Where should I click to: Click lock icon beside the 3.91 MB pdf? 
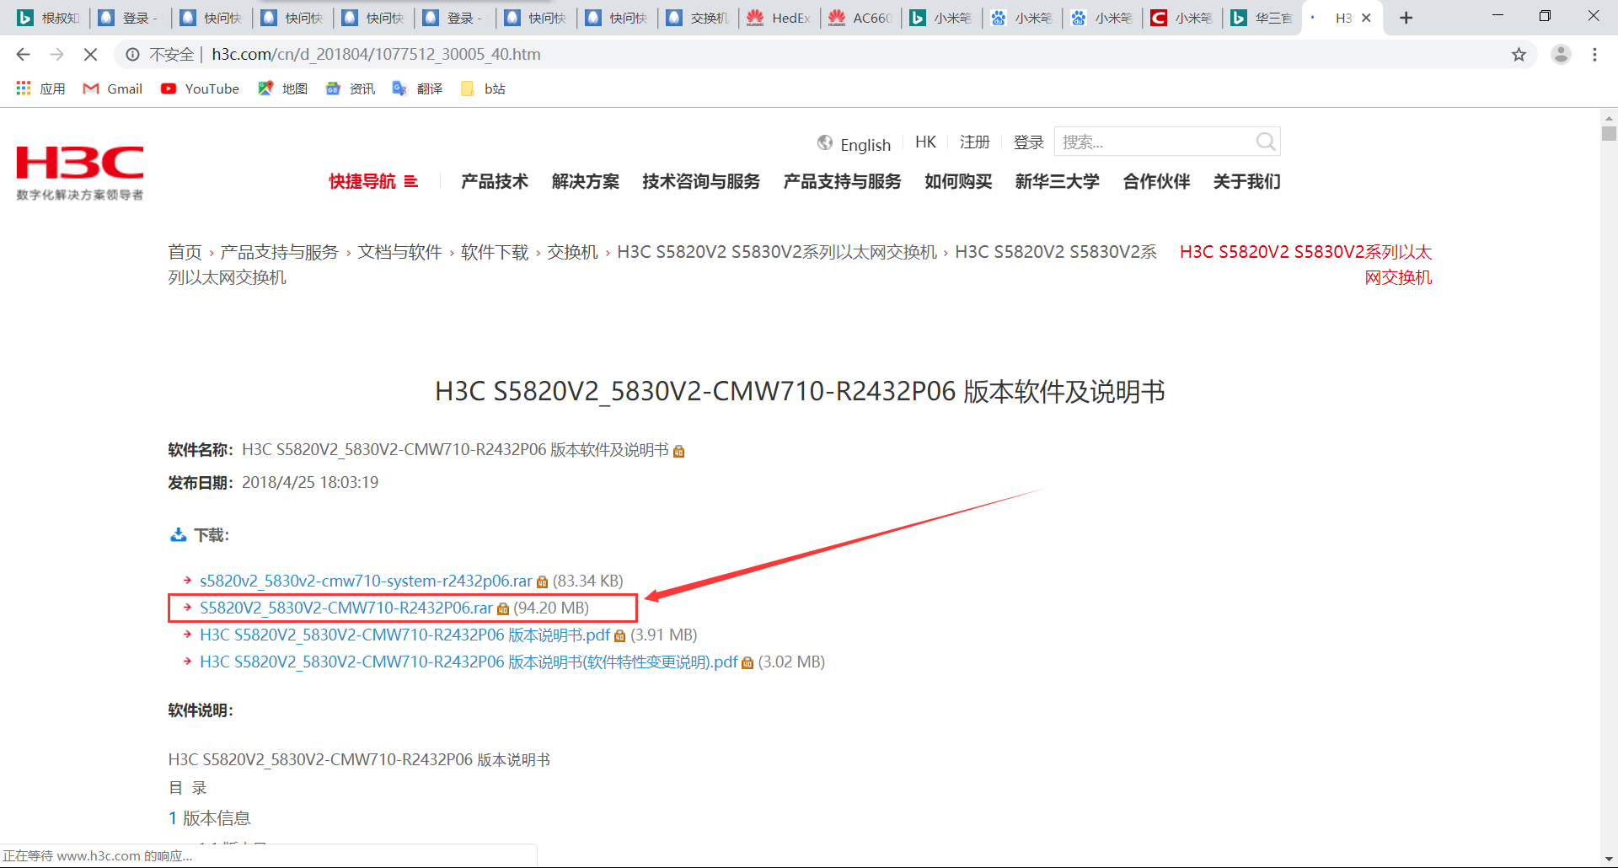point(620,636)
